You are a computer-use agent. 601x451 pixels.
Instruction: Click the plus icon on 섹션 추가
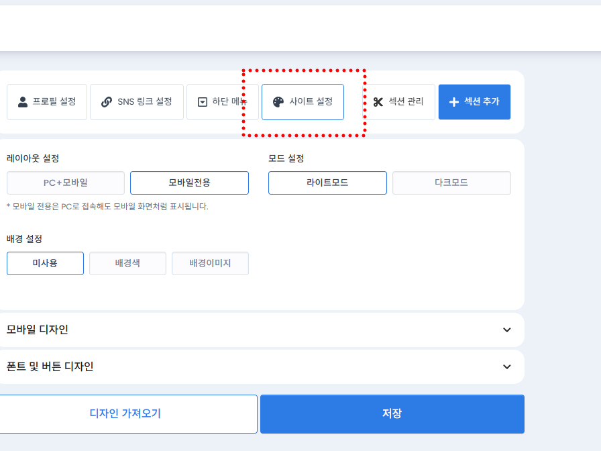point(452,102)
